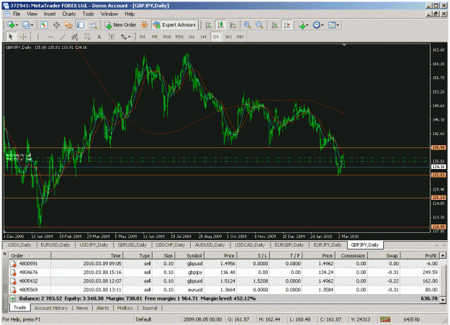Switch chart to line chart style
This screenshot has height=325, width=450.
click(x=233, y=25)
